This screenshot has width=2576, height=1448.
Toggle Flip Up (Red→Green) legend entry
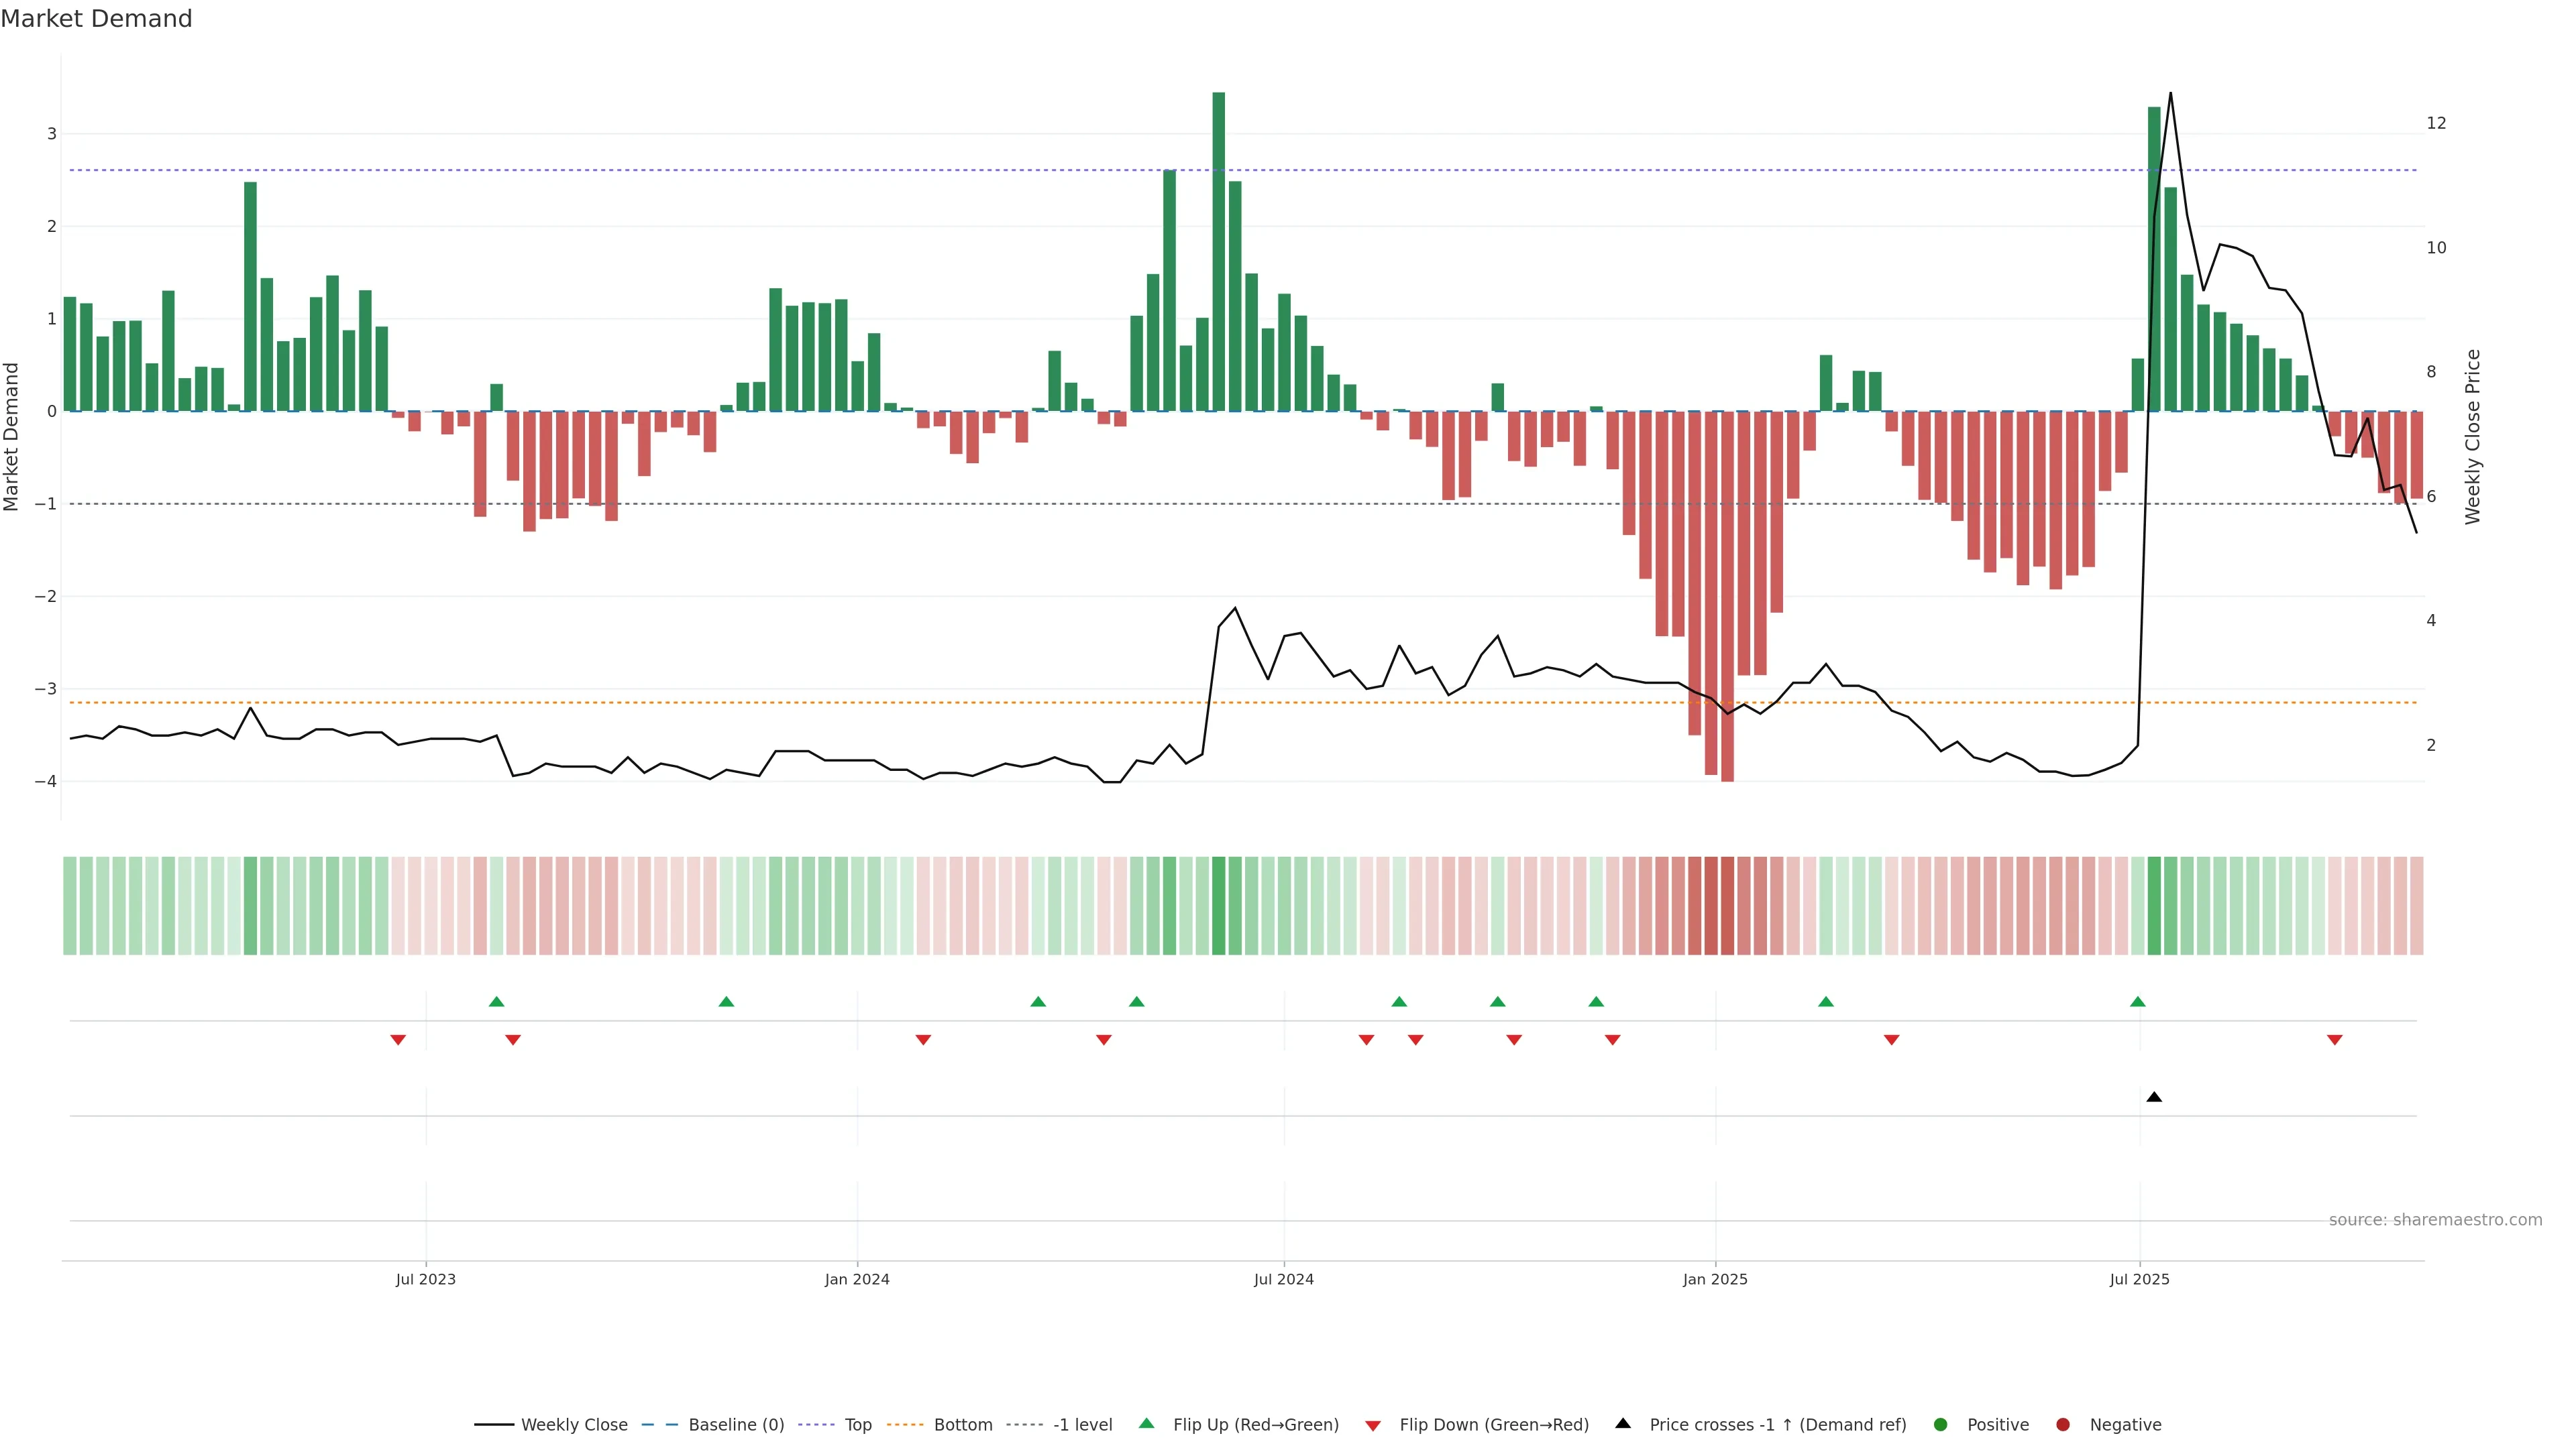pos(1255,1425)
